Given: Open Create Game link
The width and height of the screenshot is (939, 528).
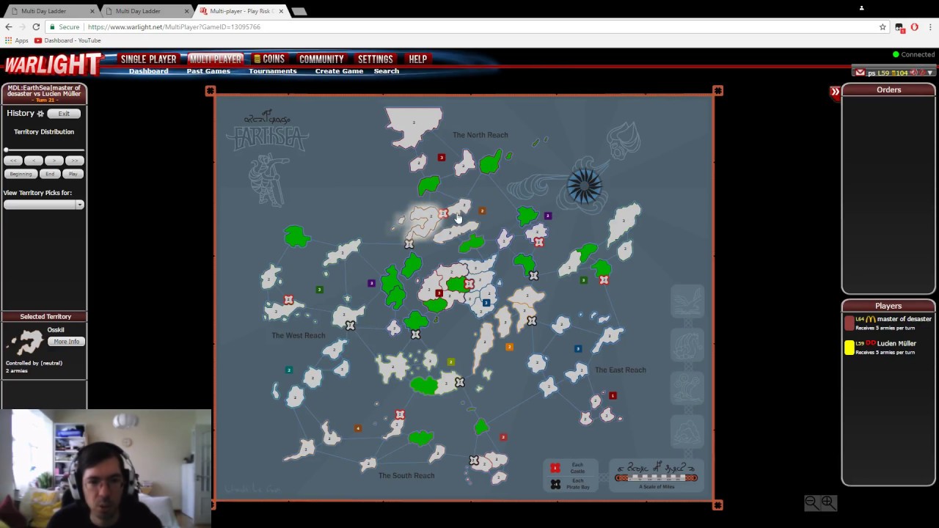Looking at the screenshot, I should pos(339,71).
